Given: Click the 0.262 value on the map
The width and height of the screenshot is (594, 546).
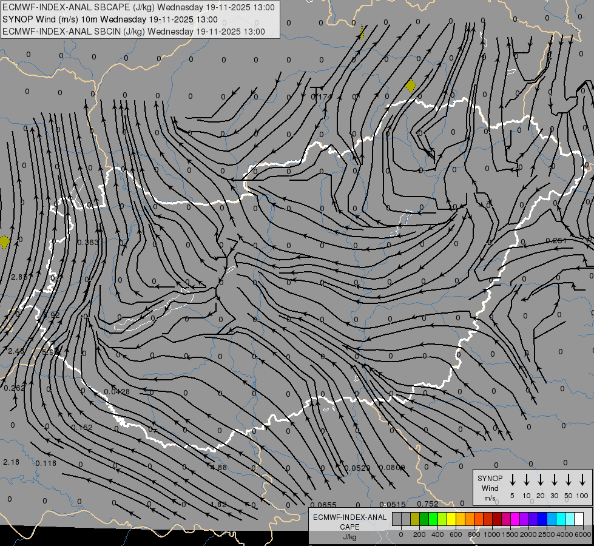Looking at the screenshot, I should (x=15, y=388).
